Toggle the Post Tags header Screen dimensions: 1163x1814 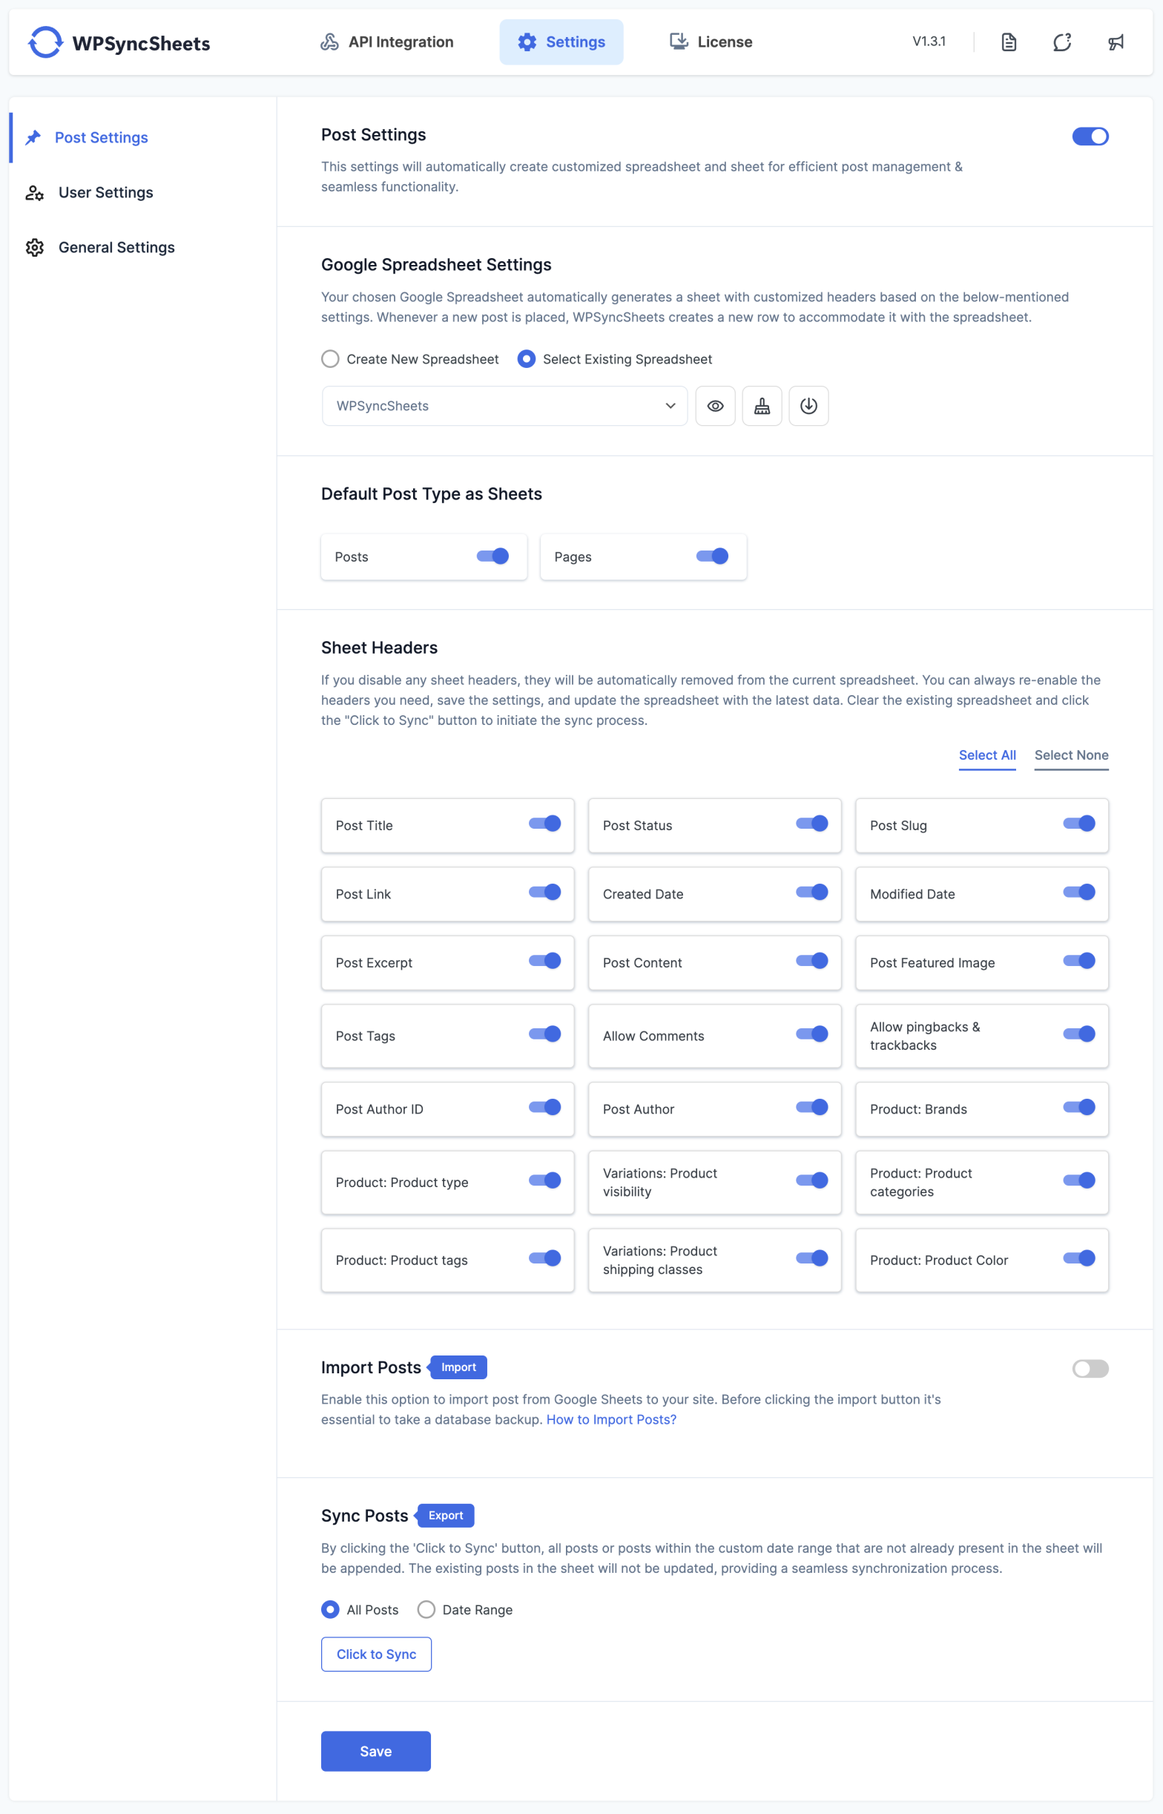pyautogui.click(x=544, y=1035)
